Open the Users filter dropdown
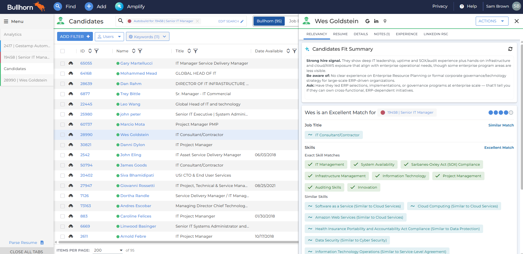The image size is (523, 254). pyautogui.click(x=109, y=37)
